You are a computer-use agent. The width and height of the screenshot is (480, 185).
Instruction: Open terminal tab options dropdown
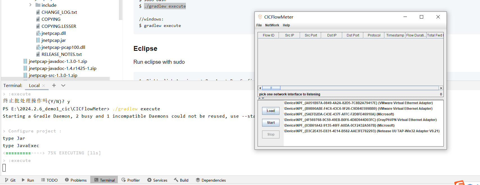coord(63,85)
